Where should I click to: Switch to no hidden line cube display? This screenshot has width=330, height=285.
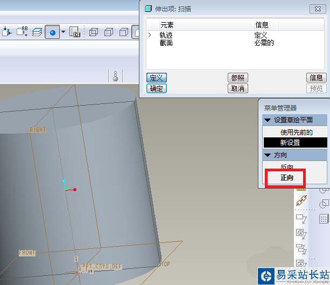tap(124, 32)
